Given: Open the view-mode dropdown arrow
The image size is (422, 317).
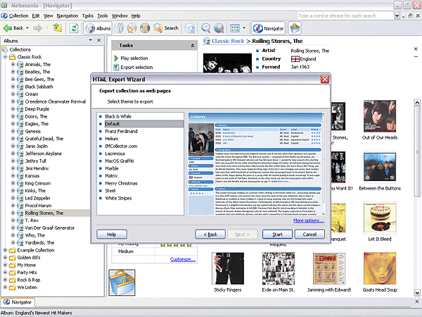Looking at the screenshot, I should tap(244, 27).
